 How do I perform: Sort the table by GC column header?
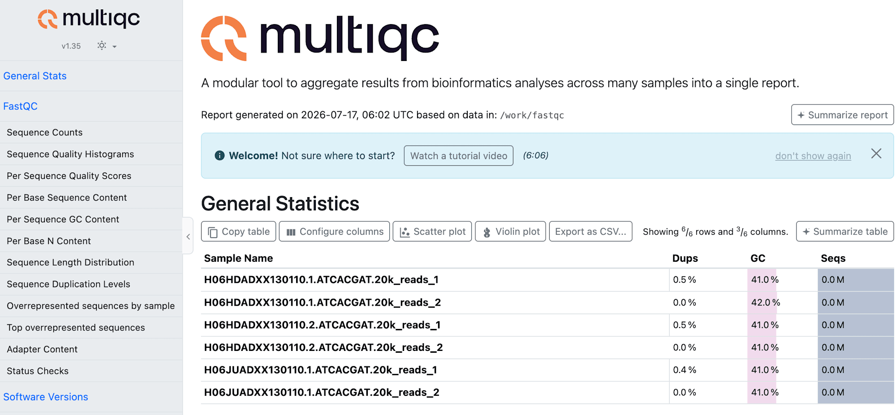pyautogui.click(x=758, y=258)
